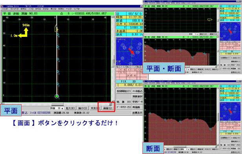Open the プロジェクト menu in menu bar
The width and height of the screenshot is (242, 154).
click(x=14, y=9)
